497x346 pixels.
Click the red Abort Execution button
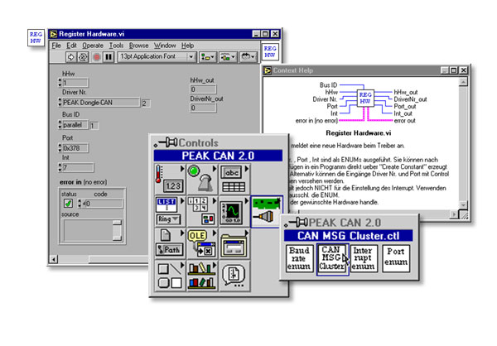[94, 57]
